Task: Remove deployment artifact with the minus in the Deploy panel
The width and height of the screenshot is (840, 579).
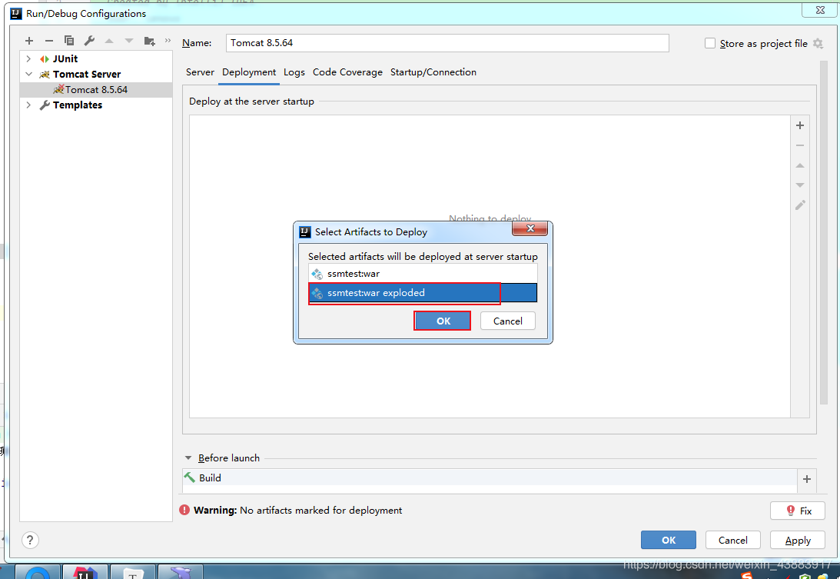Action: pyautogui.click(x=800, y=145)
